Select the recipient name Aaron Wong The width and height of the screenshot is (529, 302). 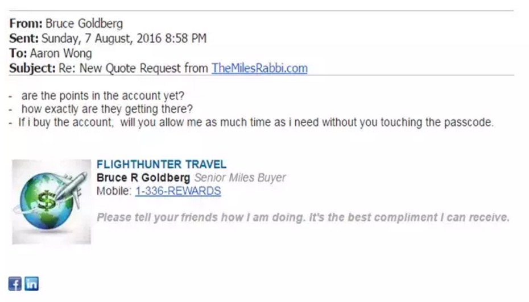pos(61,53)
